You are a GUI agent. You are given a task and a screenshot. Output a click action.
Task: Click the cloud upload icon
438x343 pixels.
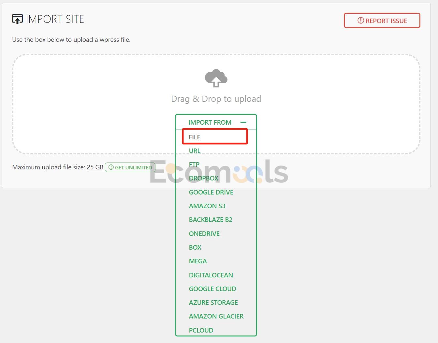[x=216, y=78]
